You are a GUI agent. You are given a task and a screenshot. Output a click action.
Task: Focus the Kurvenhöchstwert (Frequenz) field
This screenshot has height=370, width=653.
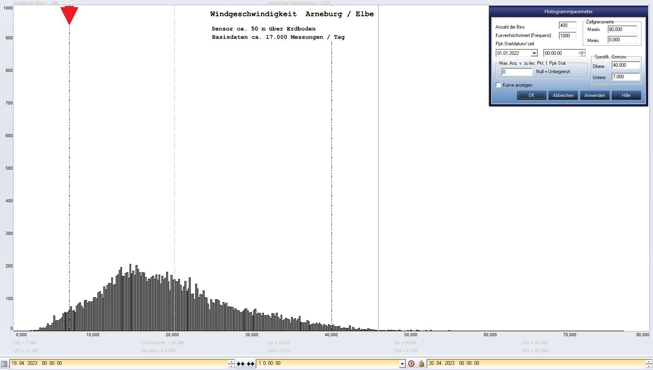[567, 36]
